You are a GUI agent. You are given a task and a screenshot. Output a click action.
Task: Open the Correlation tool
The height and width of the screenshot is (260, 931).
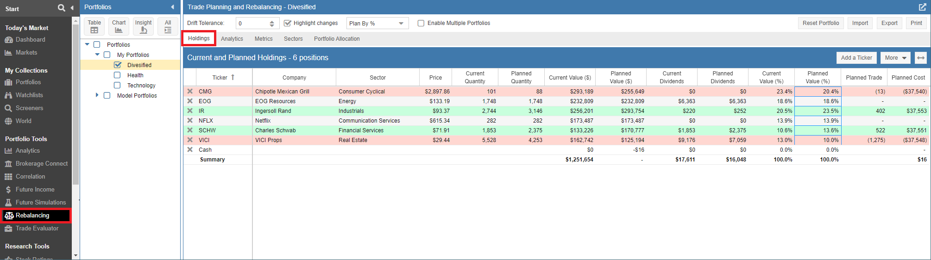pos(30,177)
